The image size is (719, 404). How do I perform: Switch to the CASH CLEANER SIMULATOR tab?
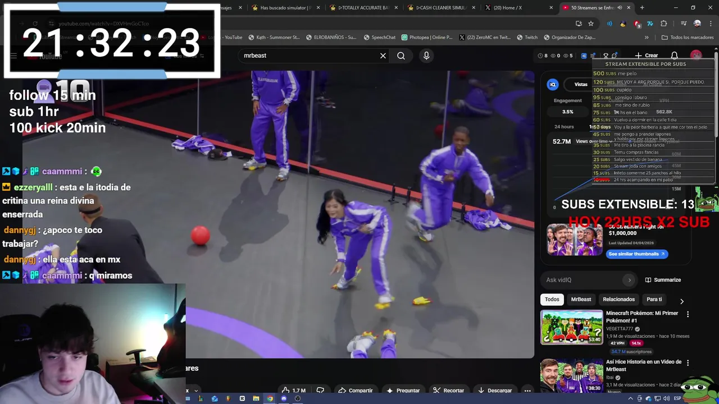pyautogui.click(x=443, y=8)
